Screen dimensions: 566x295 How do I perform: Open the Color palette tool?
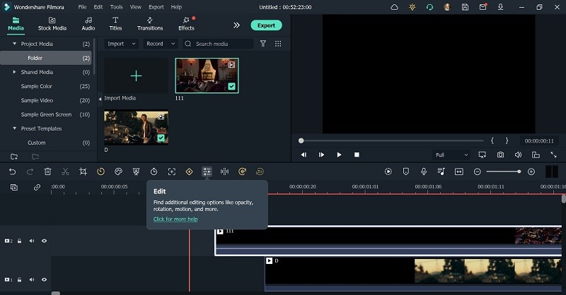coord(118,171)
